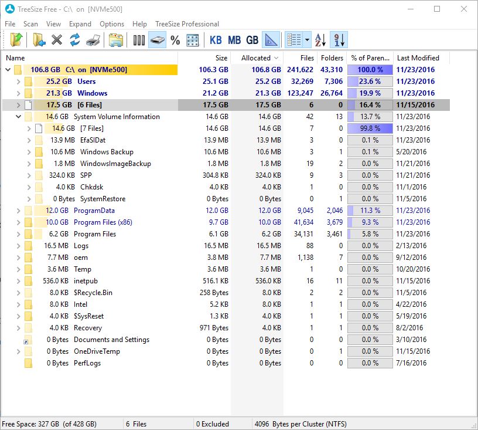Screen dimensions: 478x430
Task: Expand the Users folder
Action: [19, 82]
